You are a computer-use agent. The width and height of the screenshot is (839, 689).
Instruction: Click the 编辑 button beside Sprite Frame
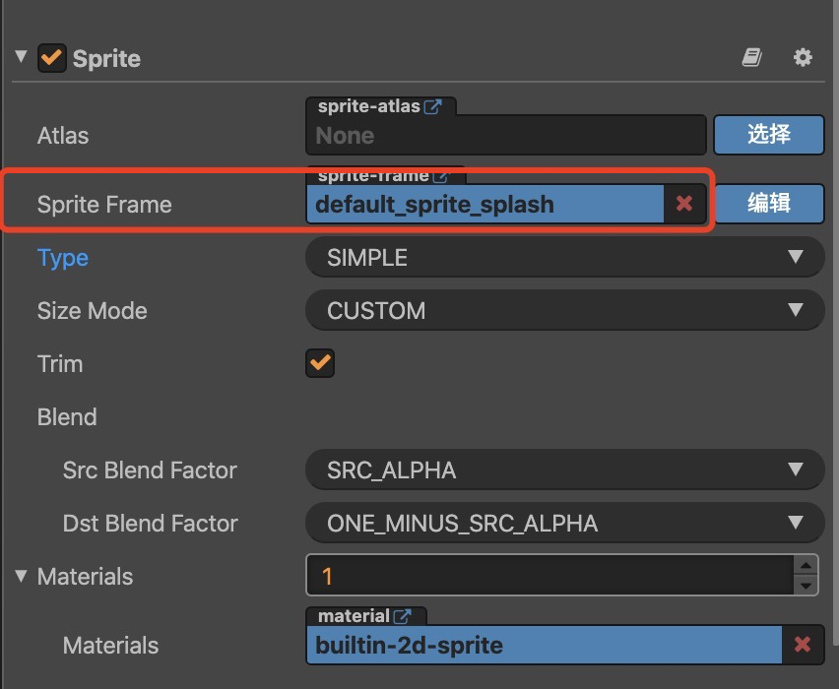pos(768,204)
